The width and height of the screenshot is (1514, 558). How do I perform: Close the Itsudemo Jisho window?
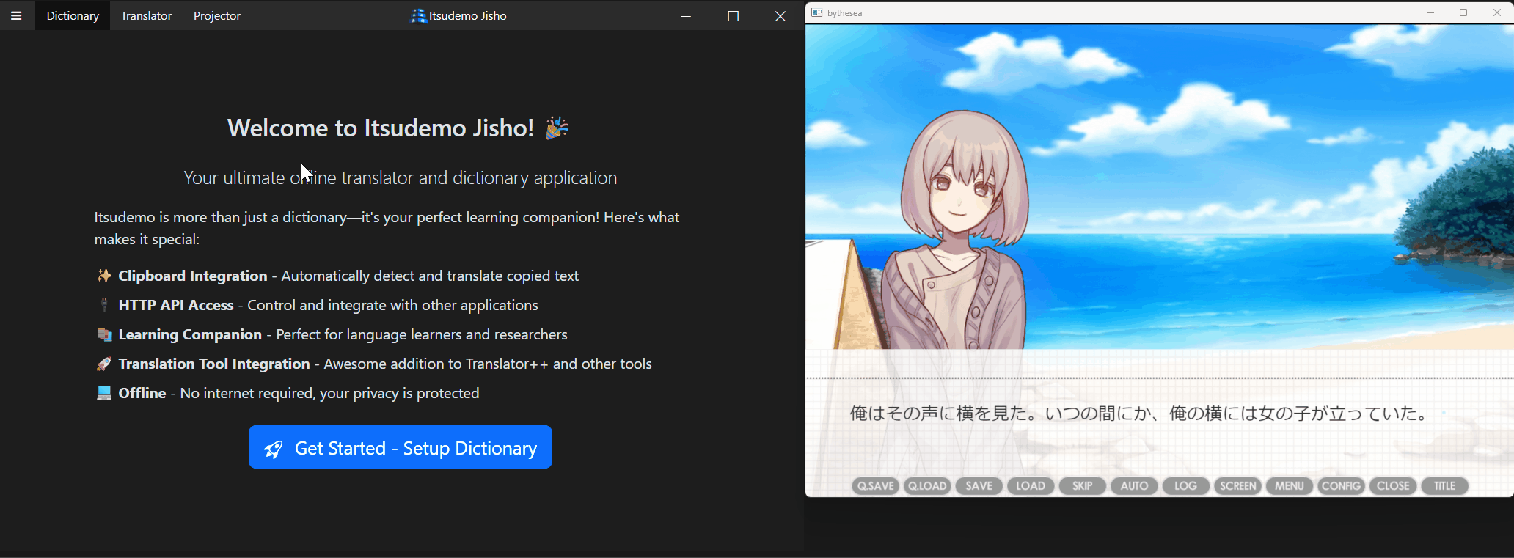tap(780, 15)
